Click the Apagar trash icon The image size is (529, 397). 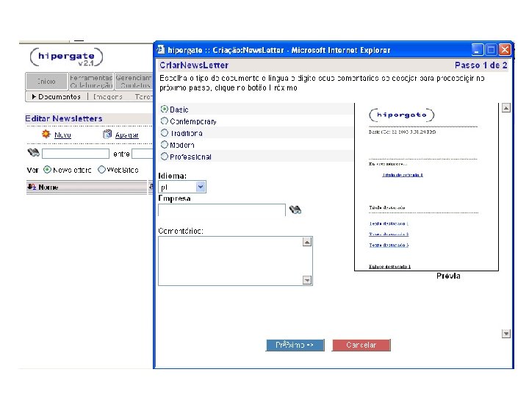point(107,134)
